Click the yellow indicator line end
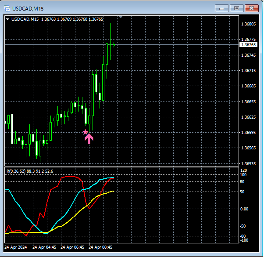Viewport: 264px width, 257px height. pyautogui.click(x=113, y=191)
